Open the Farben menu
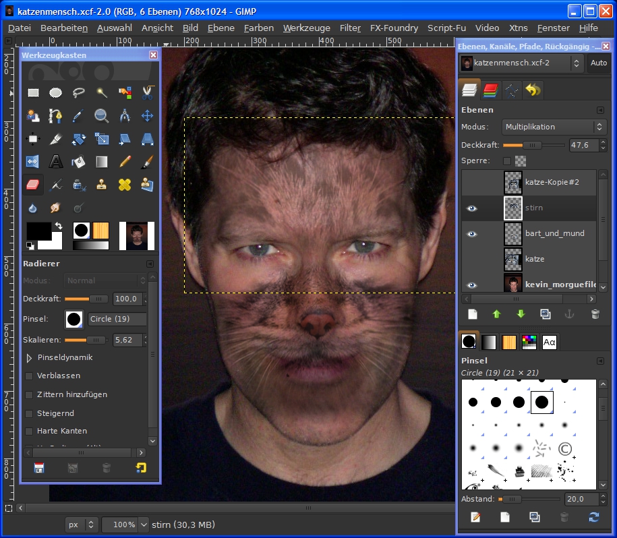The image size is (617, 538). 259,28
